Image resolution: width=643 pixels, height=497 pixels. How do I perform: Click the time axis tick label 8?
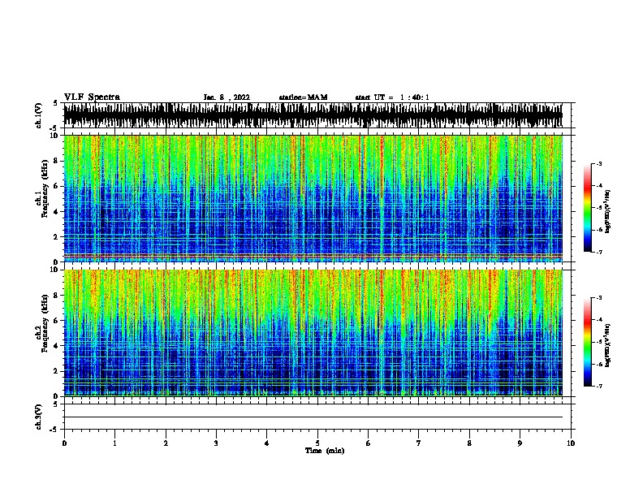pos(469,443)
